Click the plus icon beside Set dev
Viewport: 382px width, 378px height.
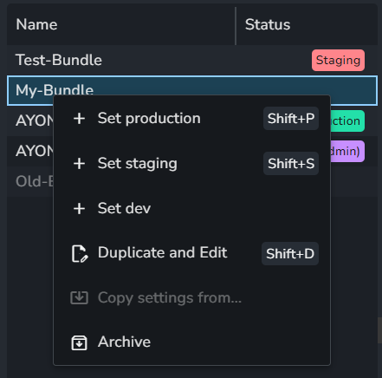point(79,208)
